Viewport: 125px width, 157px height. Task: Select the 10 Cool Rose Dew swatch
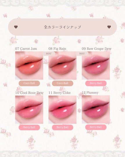(29, 109)
